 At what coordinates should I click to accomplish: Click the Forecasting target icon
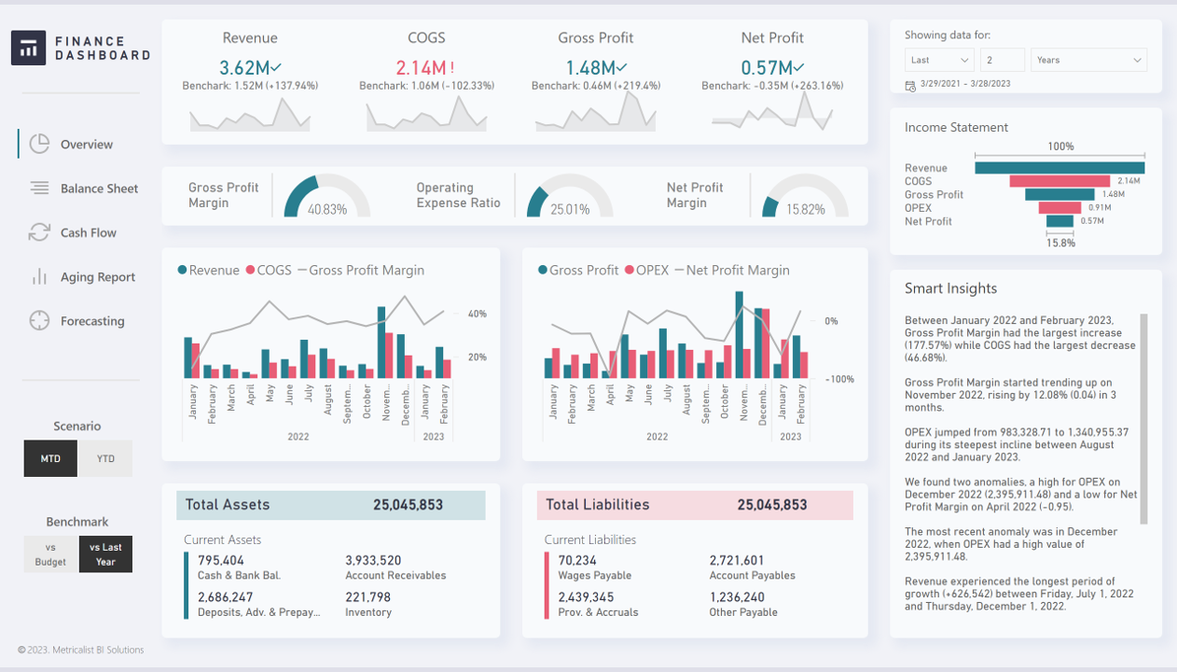pyautogui.click(x=39, y=321)
